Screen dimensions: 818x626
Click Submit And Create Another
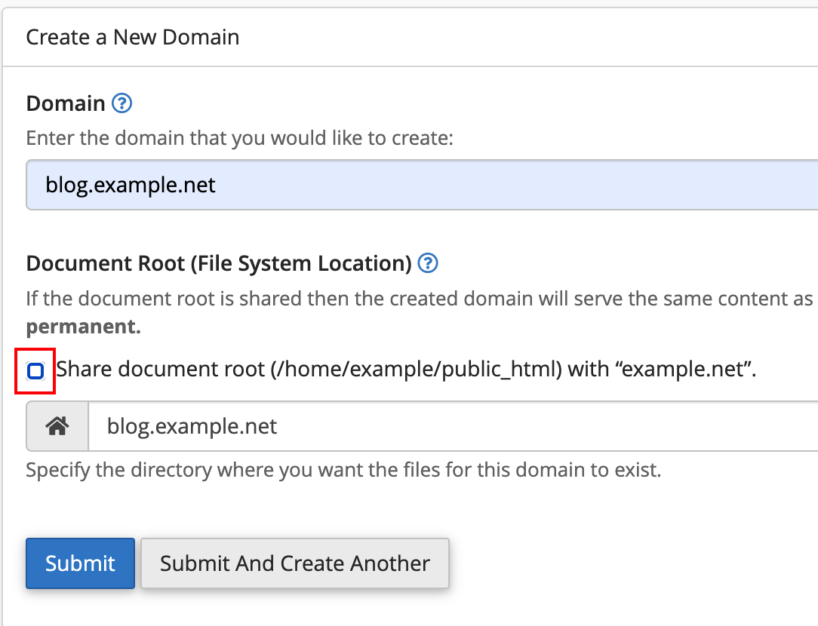(x=294, y=563)
